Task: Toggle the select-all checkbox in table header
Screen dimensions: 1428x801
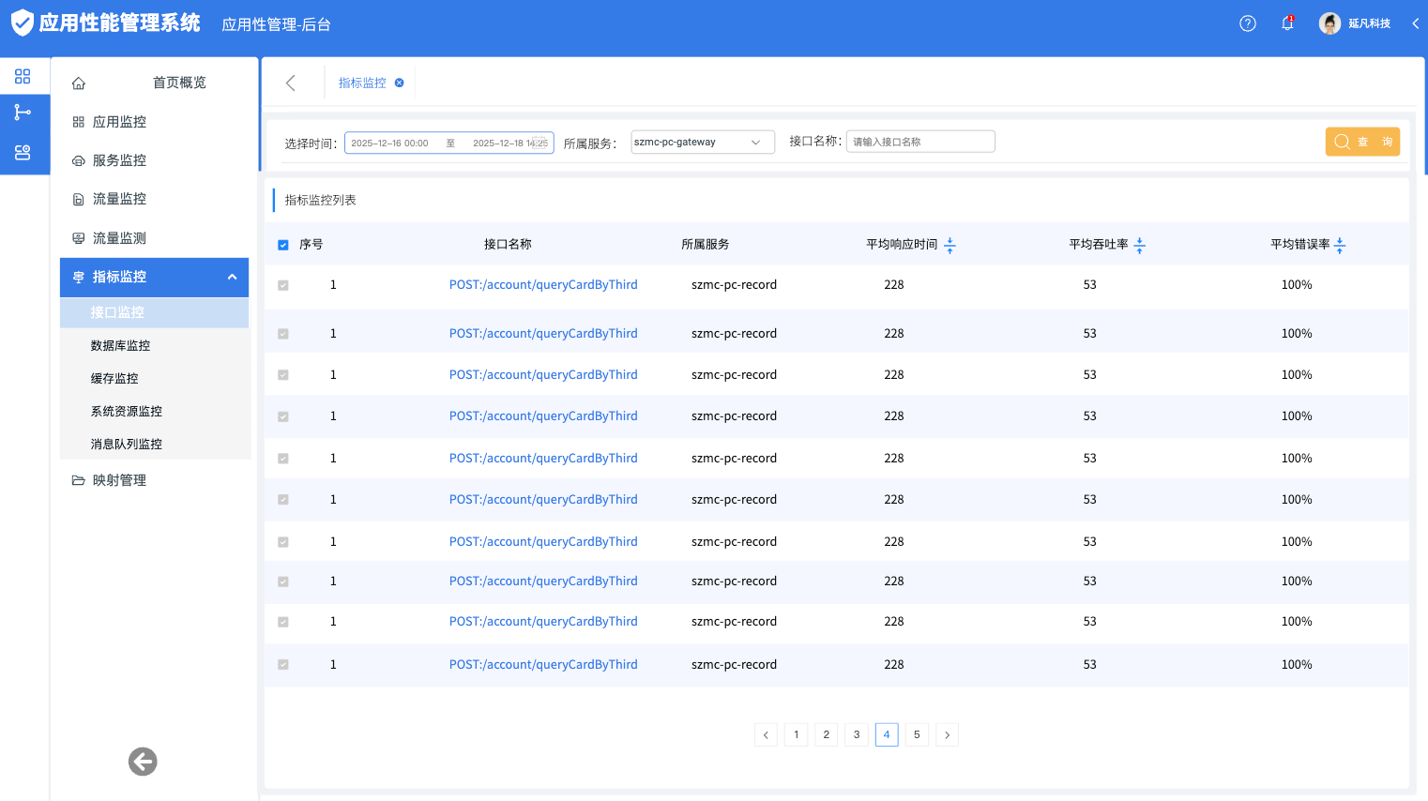Action: (283, 245)
